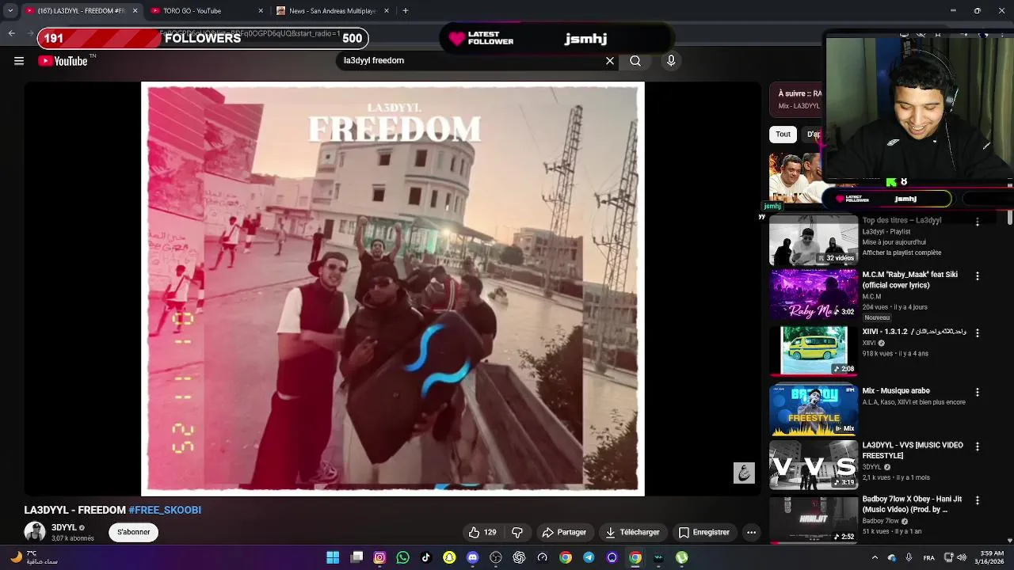Open options menu for Mix - Musique arabe

coord(977,392)
